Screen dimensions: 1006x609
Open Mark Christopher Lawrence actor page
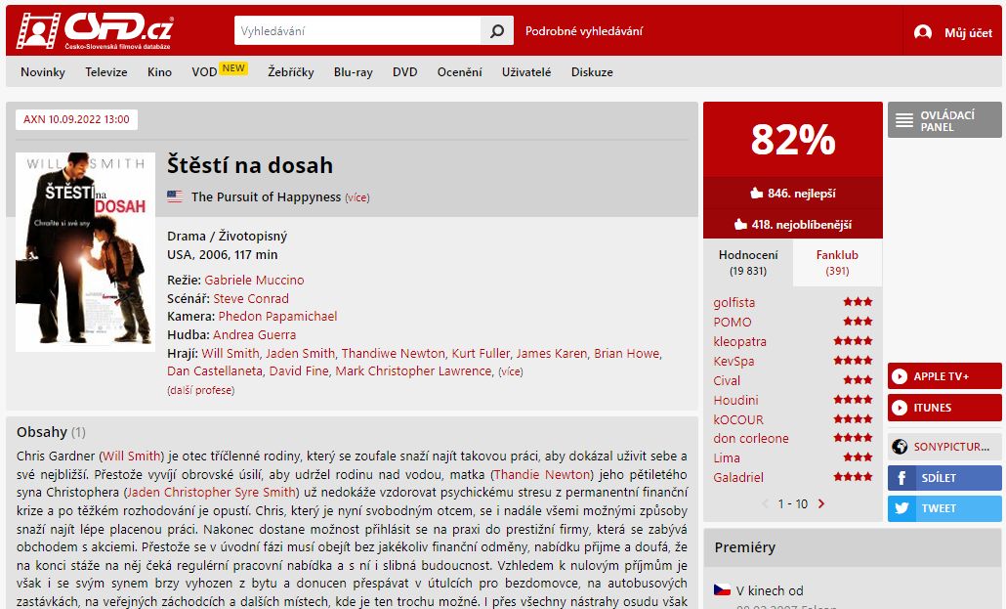413,371
